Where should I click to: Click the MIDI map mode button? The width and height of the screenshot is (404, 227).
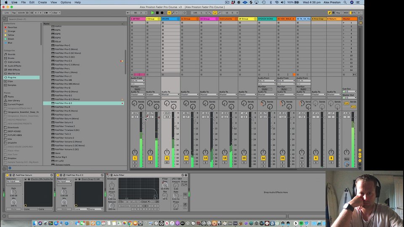click(x=346, y=13)
